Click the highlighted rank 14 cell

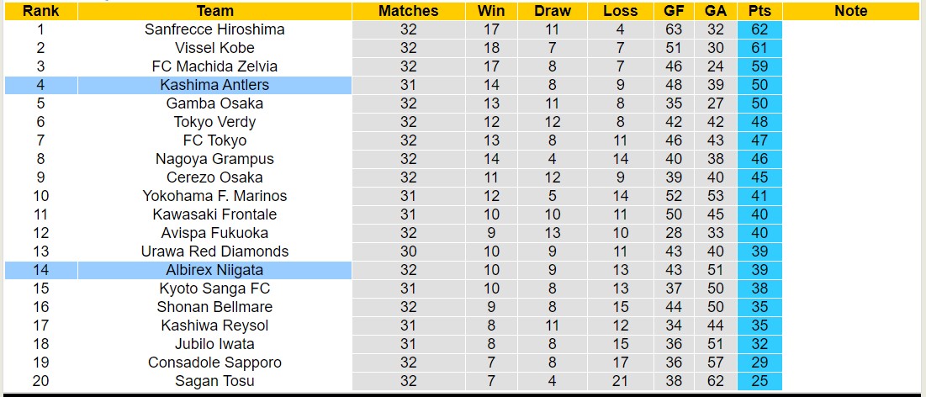(x=40, y=270)
